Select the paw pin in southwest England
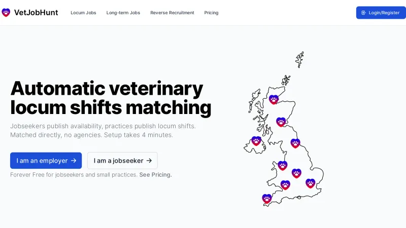Viewport: 406px width, 228px height. click(x=267, y=199)
